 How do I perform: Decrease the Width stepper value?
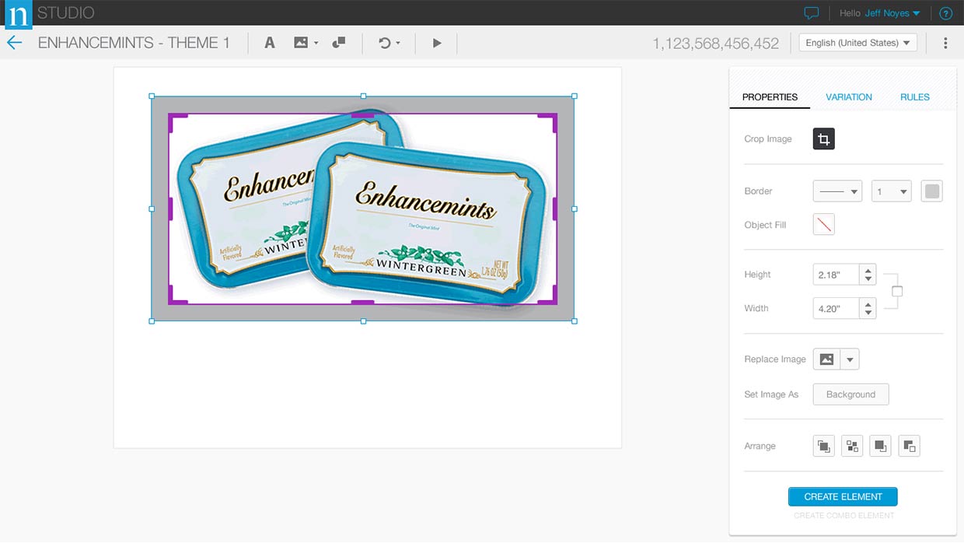[x=868, y=314]
